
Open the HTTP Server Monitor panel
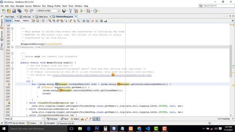pyautogui.click(x=15, y=123)
